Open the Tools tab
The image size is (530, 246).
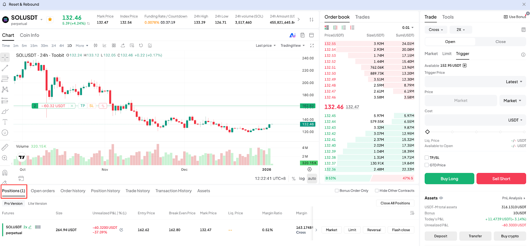click(448, 17)
